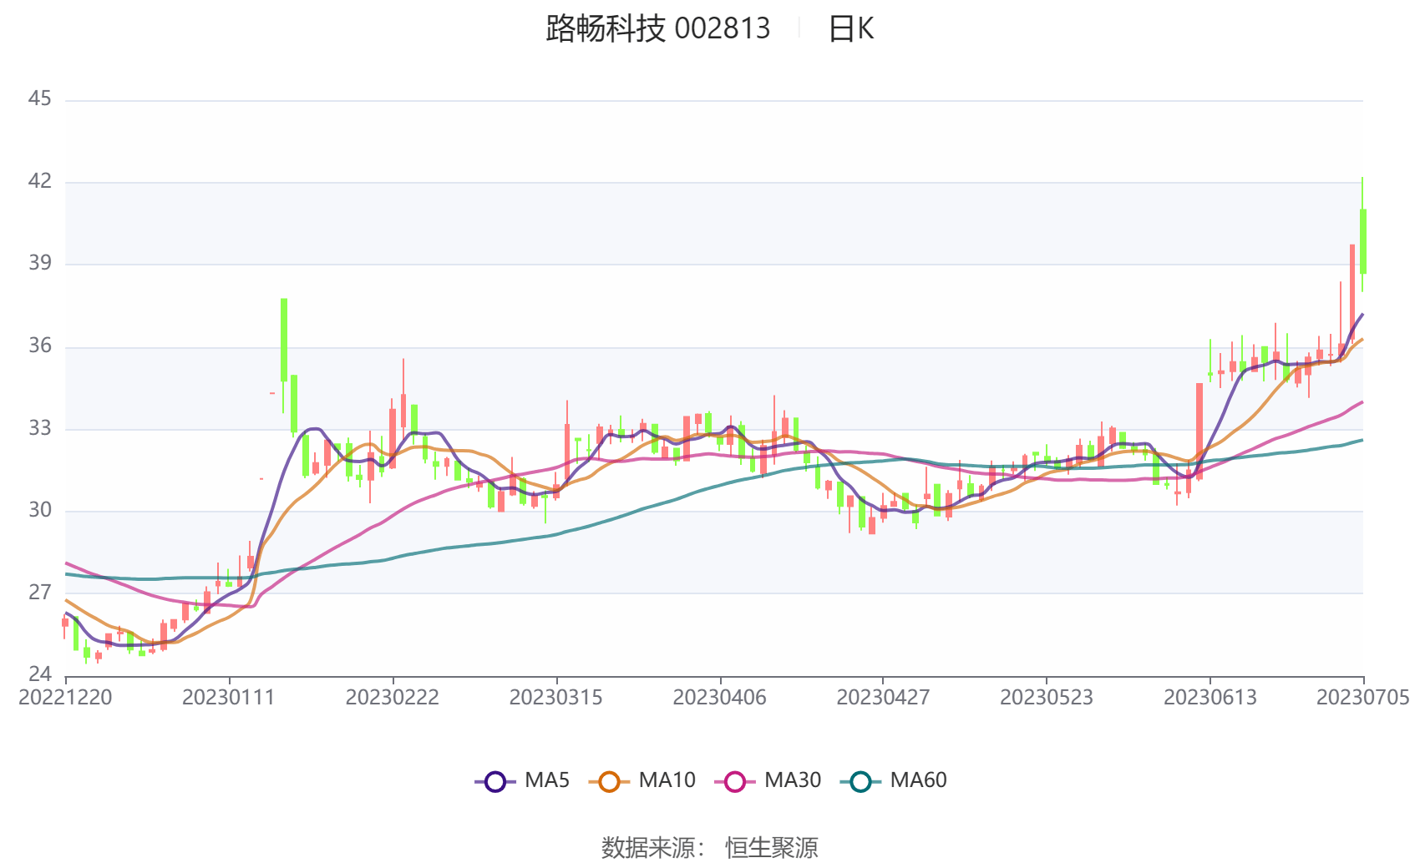1420x863 pixels.
Task: Click the y-axis value 27
Action: [39, 593]
